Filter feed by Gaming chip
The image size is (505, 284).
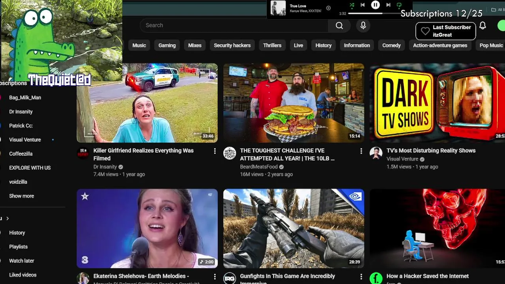tap(167, 45)
